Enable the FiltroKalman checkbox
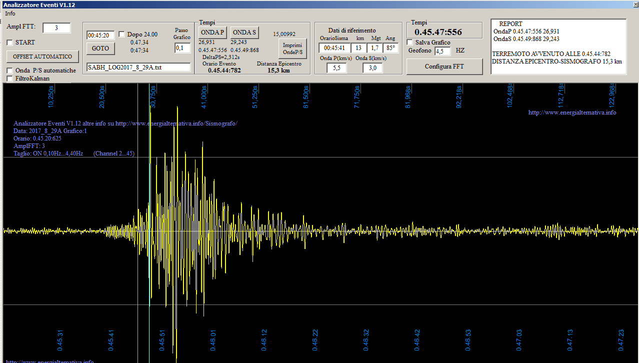639x363 pixels. click(x=10, y=78)
